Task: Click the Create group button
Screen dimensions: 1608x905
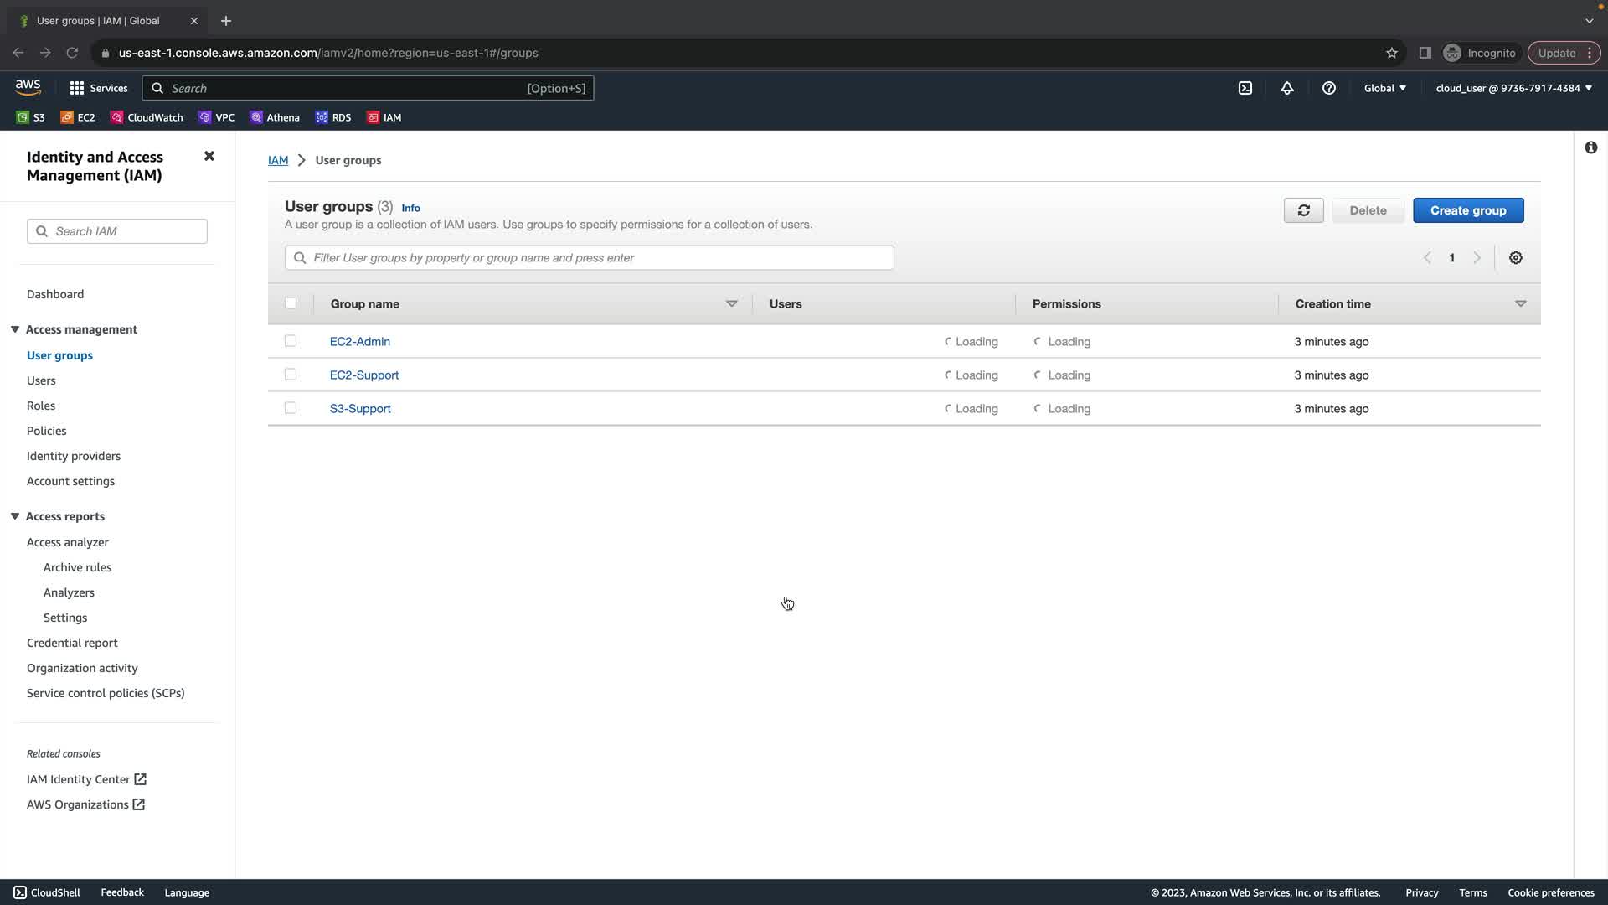Action: (1467, 210)
